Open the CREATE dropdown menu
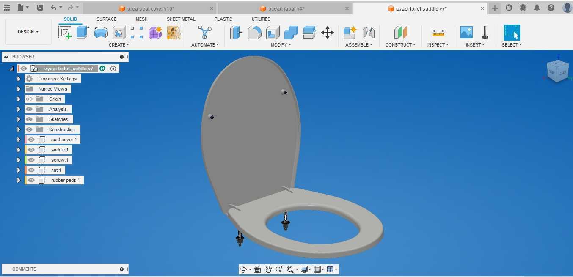The width and height of the screenshot is (573, 277). (x=119, y=45)
